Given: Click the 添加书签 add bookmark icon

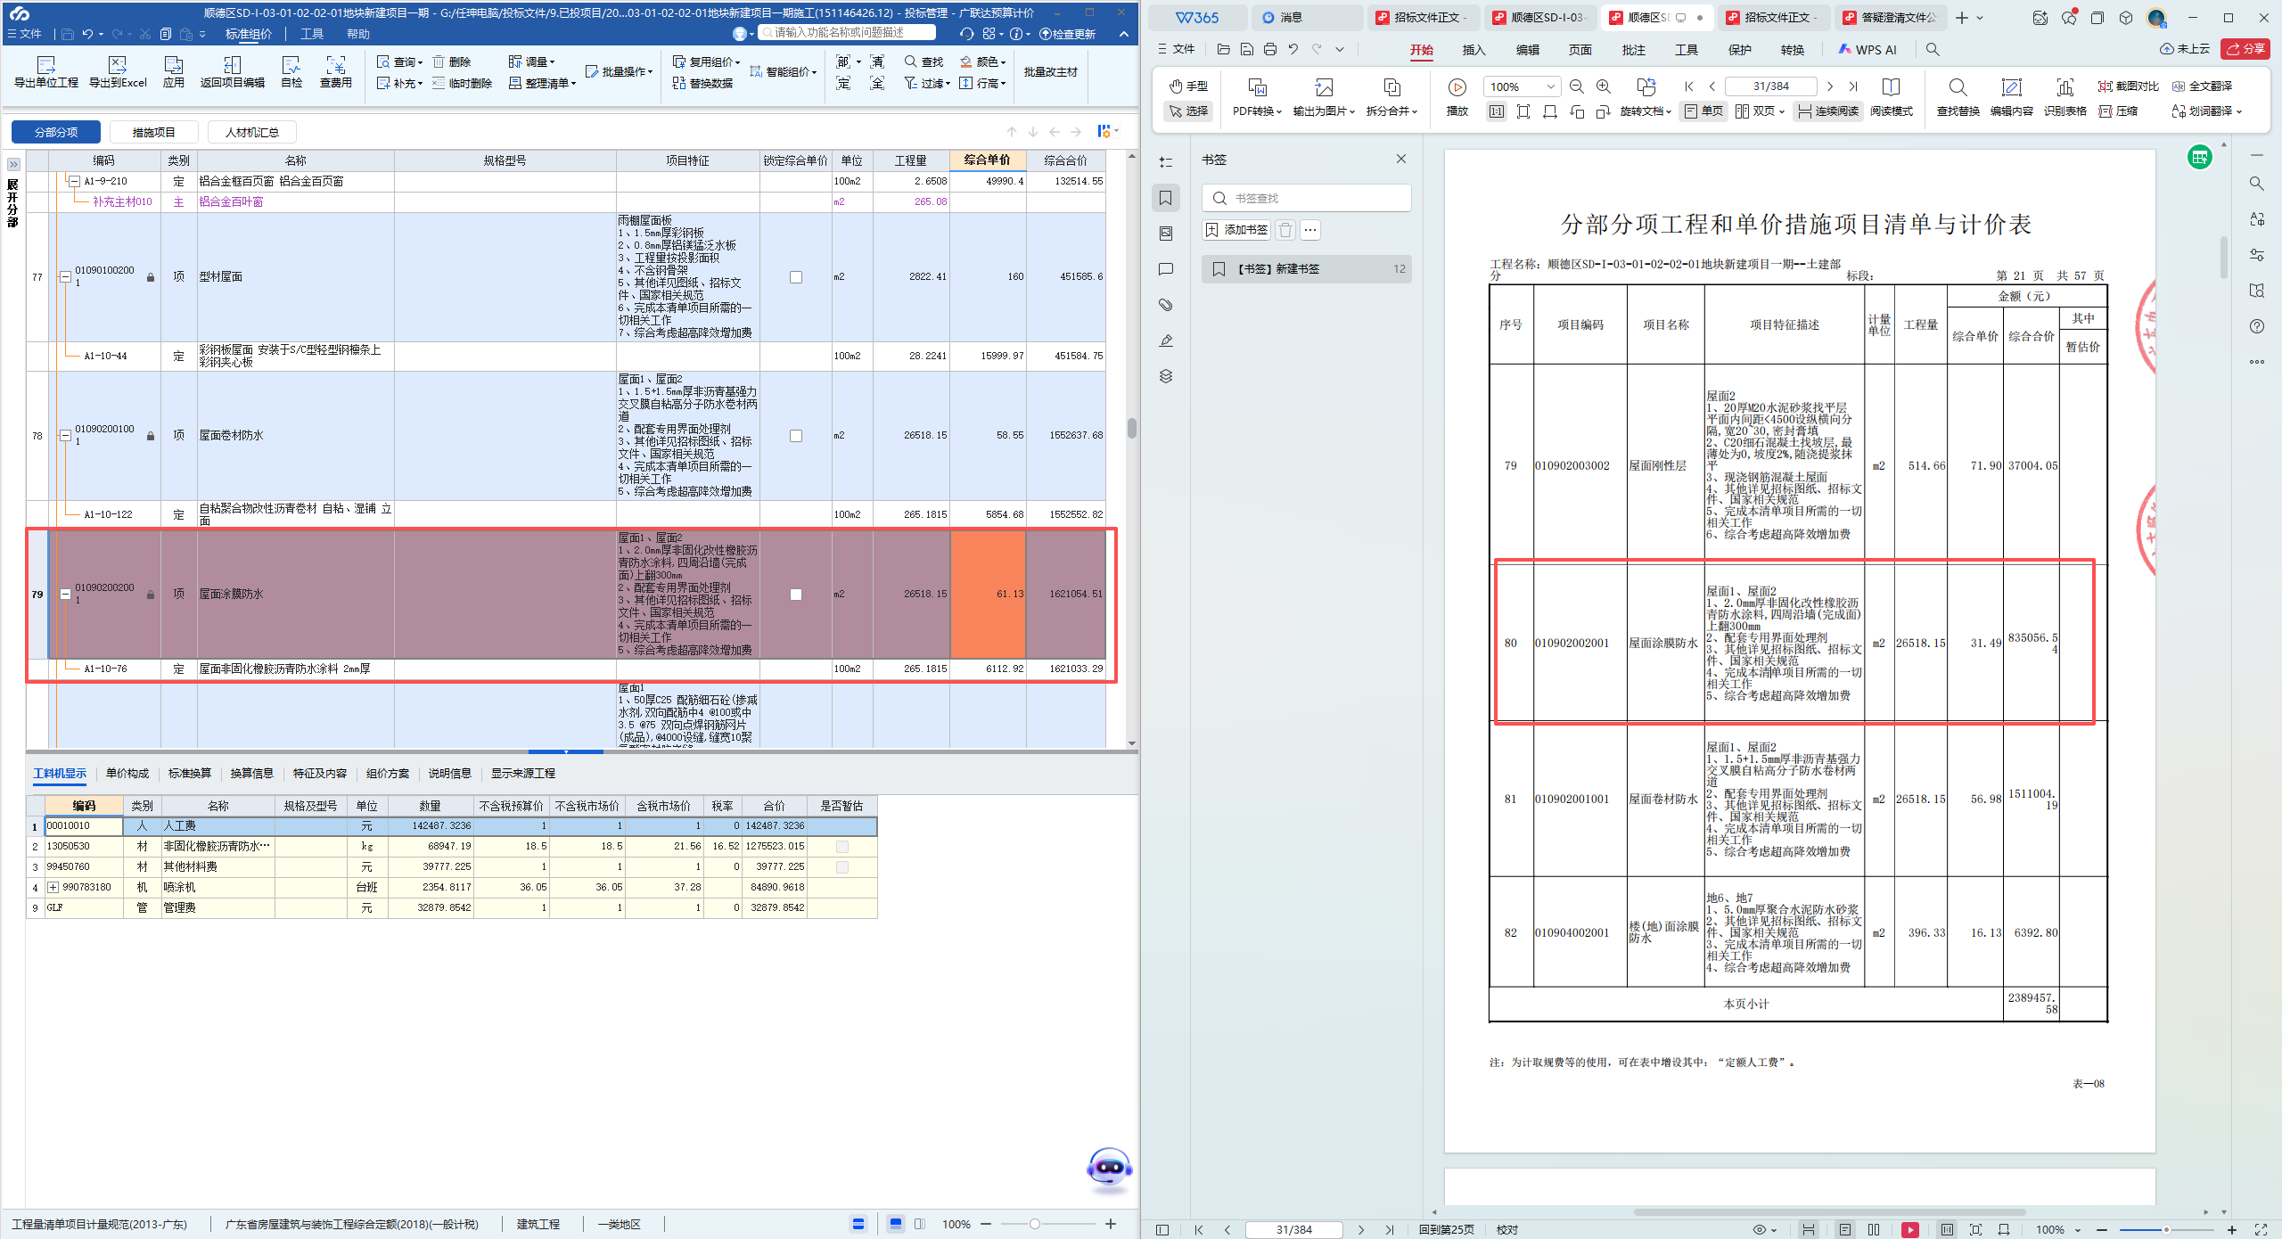Looking at the screenshot, I should point(1212,230).
